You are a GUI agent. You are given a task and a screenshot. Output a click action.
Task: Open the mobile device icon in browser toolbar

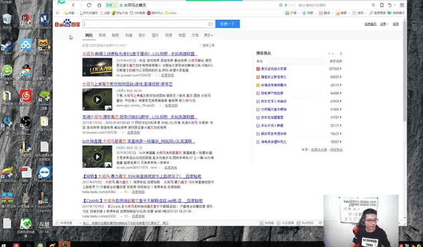coord(382,5)
